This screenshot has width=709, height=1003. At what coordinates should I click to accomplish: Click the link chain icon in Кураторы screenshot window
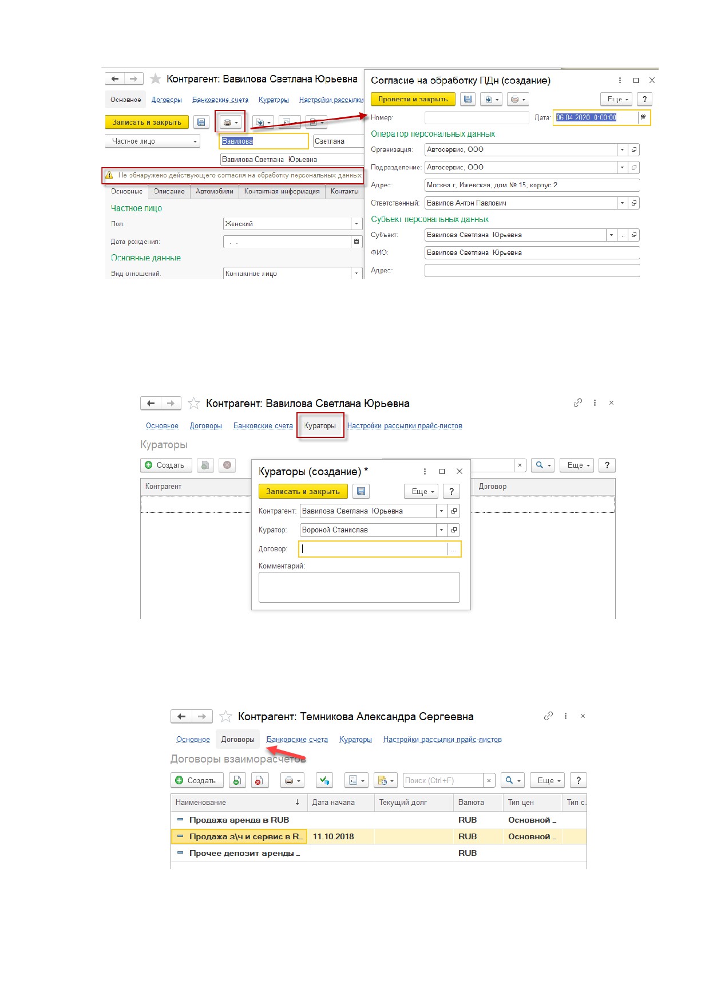(577, 403)
